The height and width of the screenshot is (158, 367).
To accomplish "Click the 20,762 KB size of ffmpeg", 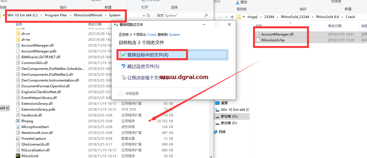I will point(165,121).
